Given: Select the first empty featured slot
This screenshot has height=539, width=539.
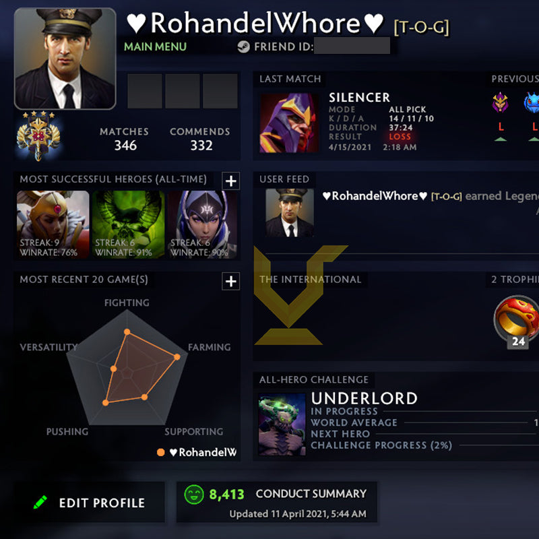Looking at the screenshot, I should tap(145, 91).
